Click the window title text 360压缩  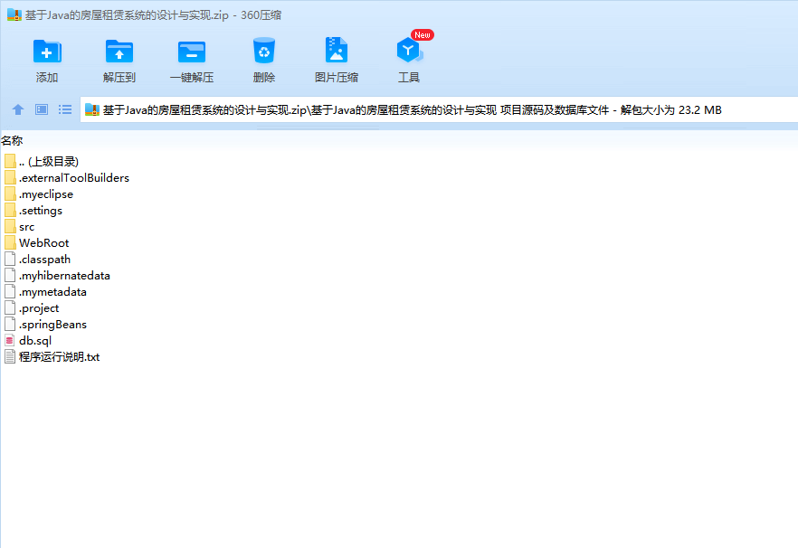(261, 15)
